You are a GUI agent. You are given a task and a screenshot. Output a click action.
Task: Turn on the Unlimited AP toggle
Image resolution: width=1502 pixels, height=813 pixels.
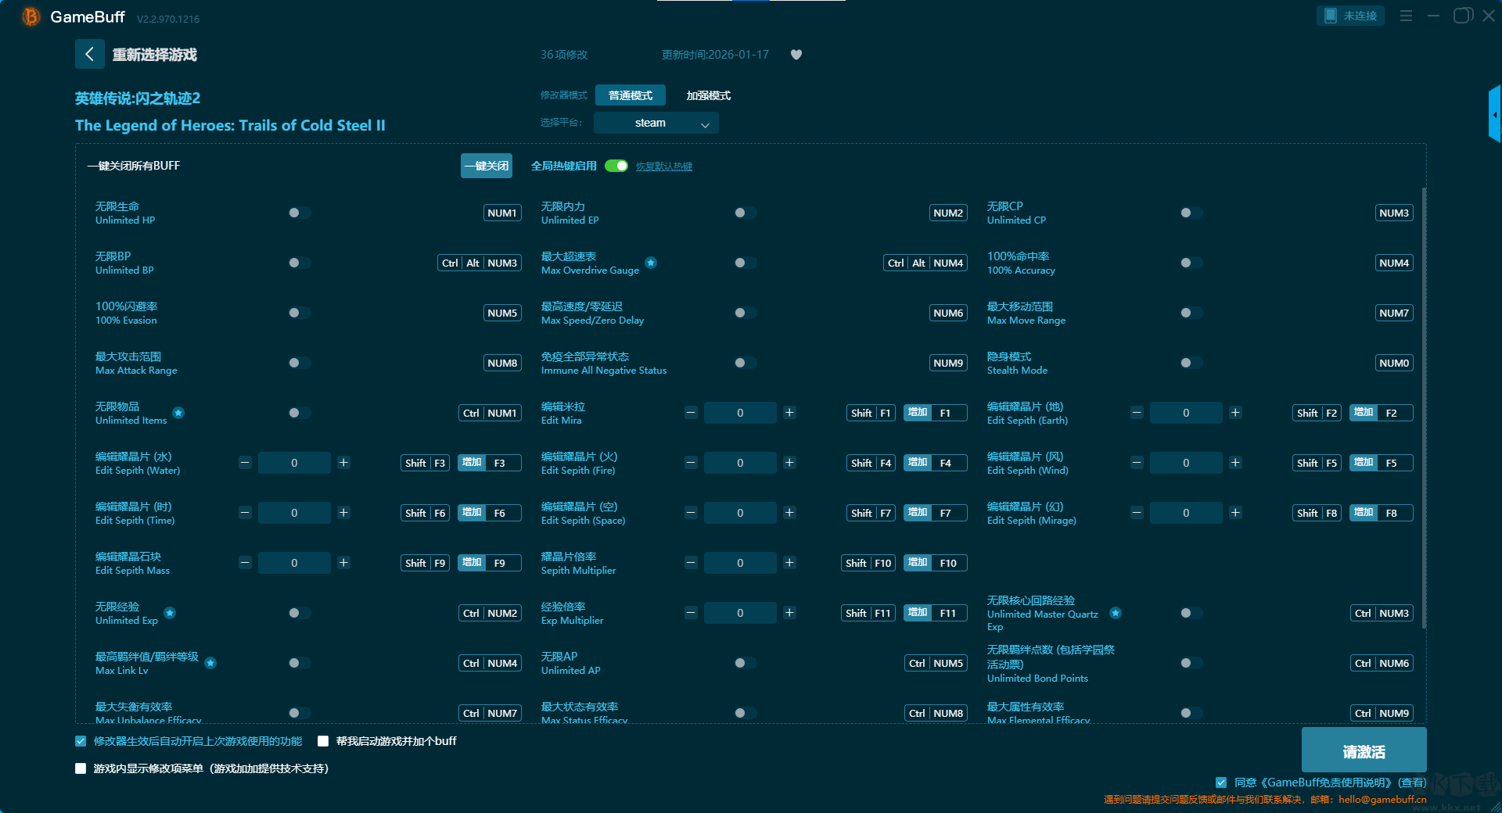[745, 663]
